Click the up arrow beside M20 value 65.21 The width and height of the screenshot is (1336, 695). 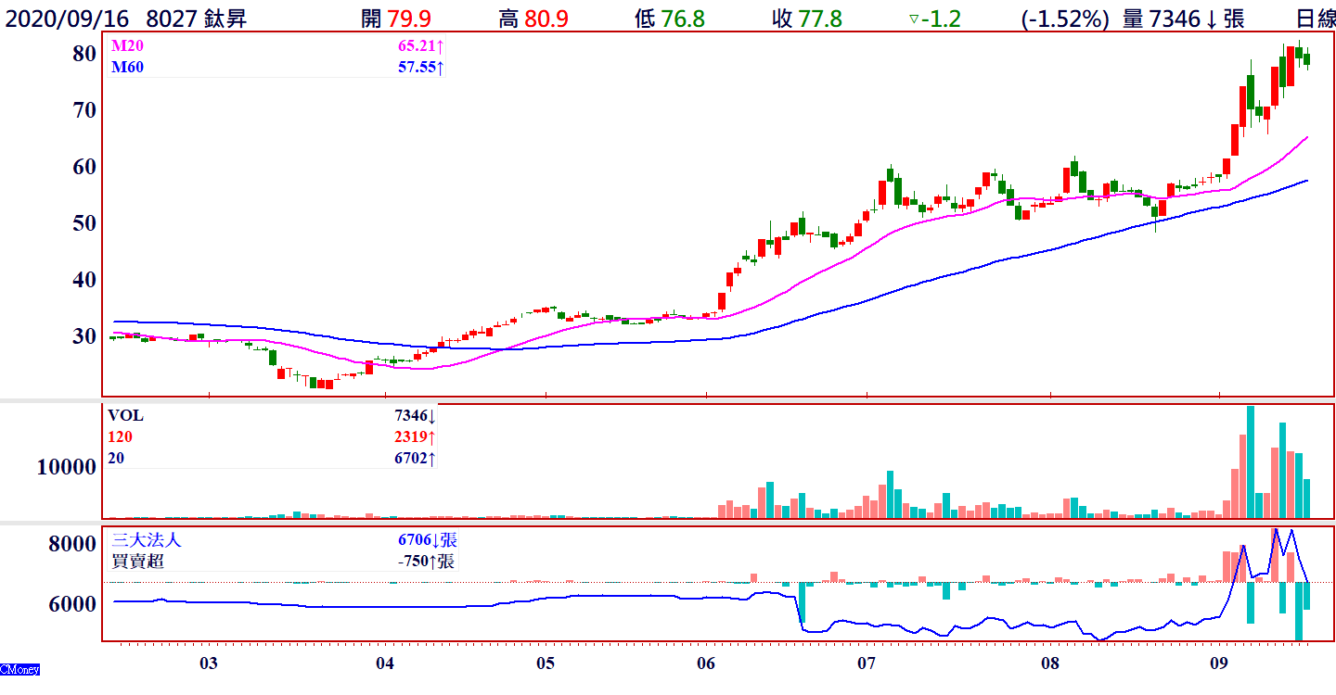tap(440, 44)
